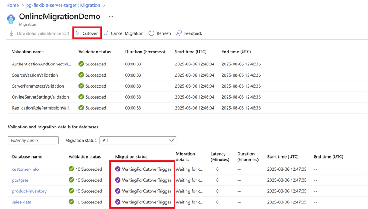This screenshot has width=368, height=209.
Task: Click WaitingForCutoverTrigger text in customer-info row
Action: 147,169
